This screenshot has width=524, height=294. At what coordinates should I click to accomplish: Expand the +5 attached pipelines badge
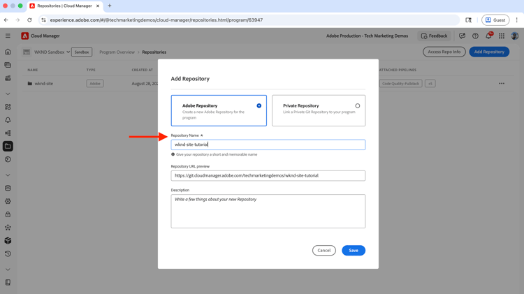point(430,84)
